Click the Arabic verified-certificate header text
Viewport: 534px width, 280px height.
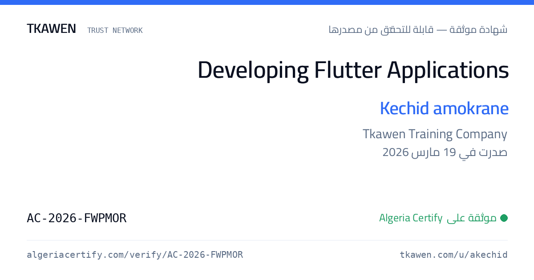(418, 30)
